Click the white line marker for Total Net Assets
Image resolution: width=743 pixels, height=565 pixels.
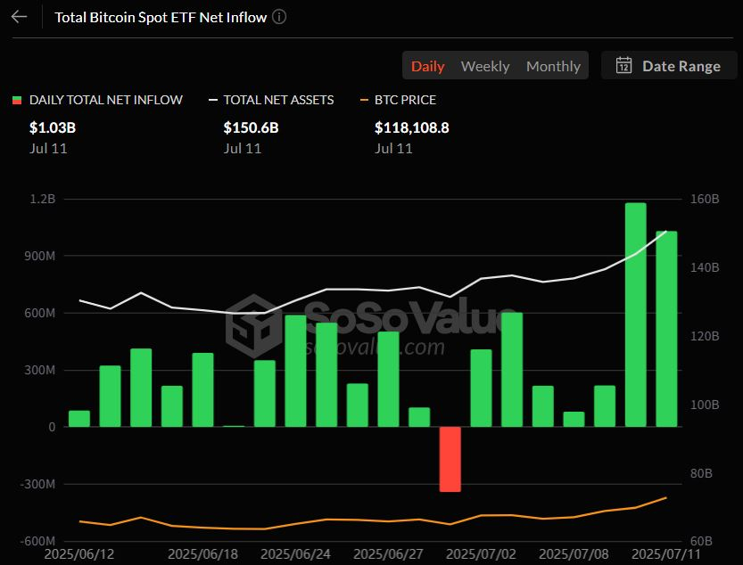pyautogui.click(x=212, y=100)
